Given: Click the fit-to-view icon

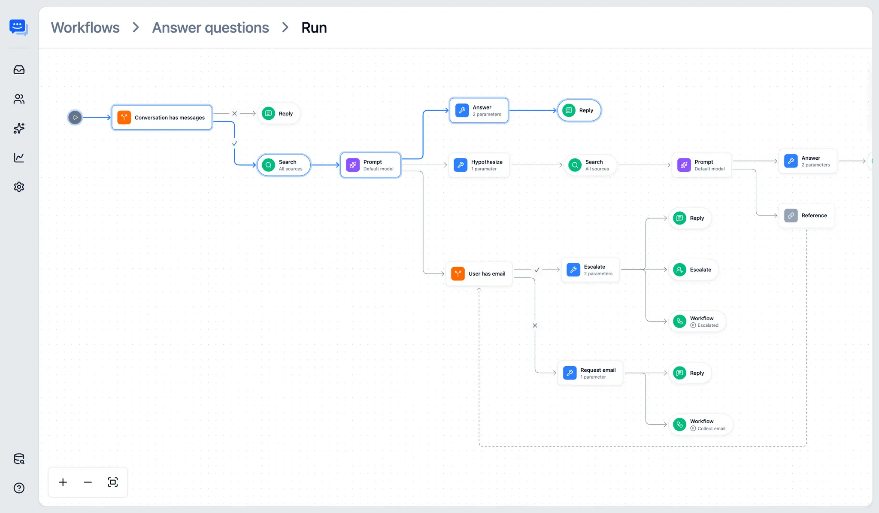Looking at the screenshot, I should pyautogui.click(x=113, y=482).
